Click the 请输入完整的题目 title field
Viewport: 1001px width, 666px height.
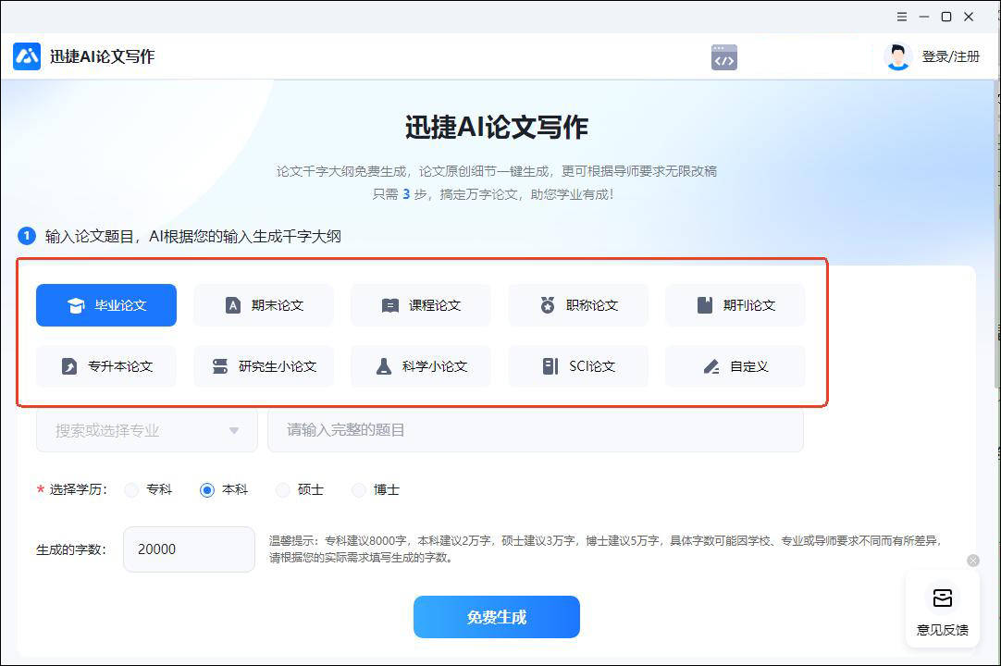click(535, 430)
